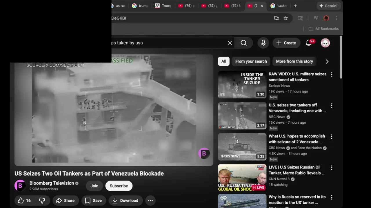Open options for NBC News tanker video
Screen dimensions: 371x208
(332, 106)
